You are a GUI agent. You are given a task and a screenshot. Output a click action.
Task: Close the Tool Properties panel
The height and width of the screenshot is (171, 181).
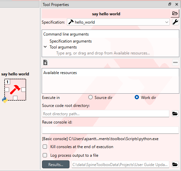pos(177,4)
